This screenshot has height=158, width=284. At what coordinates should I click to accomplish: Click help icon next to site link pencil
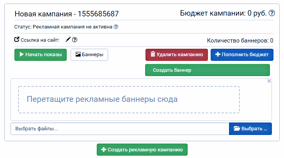coord(75,40)
